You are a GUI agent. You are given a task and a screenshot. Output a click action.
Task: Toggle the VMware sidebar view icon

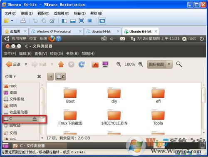coord(64,21)
